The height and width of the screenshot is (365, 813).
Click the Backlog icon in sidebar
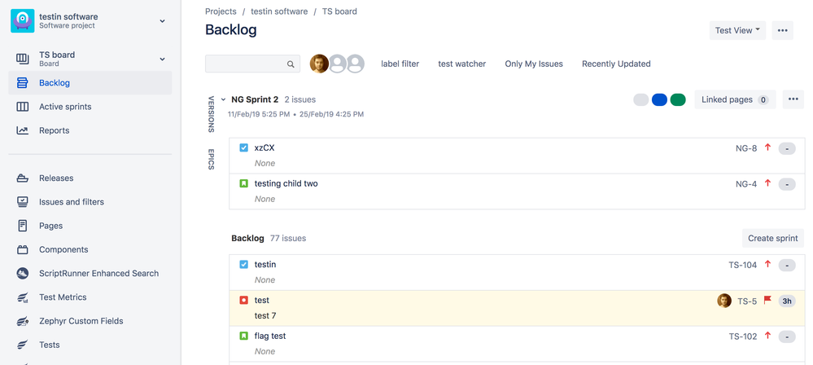(22, 82)
